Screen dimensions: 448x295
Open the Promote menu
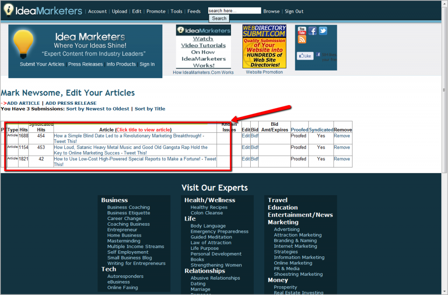[x=156, y=11]
